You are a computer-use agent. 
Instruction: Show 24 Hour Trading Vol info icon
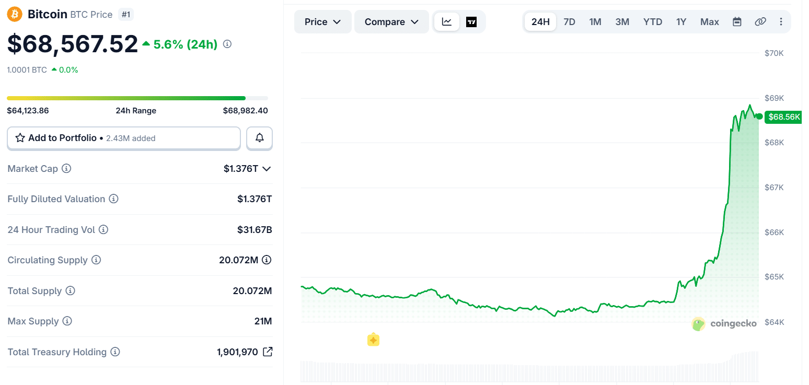click(x=103, y=229)
